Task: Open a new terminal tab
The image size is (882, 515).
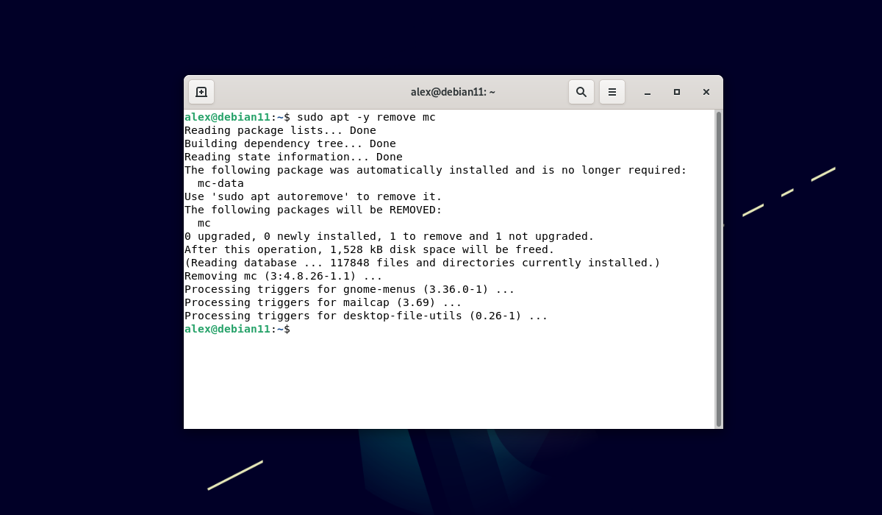Action: [x=201, y=91]
